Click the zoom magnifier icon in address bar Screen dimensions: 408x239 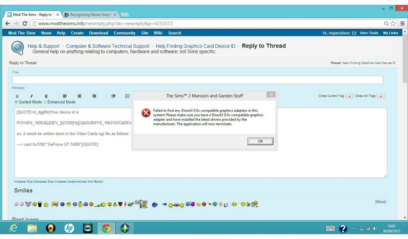coord(386,24)
